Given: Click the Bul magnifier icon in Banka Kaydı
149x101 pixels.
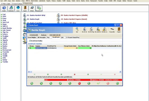Looking at the screenshot, I should tap(77, 30).
